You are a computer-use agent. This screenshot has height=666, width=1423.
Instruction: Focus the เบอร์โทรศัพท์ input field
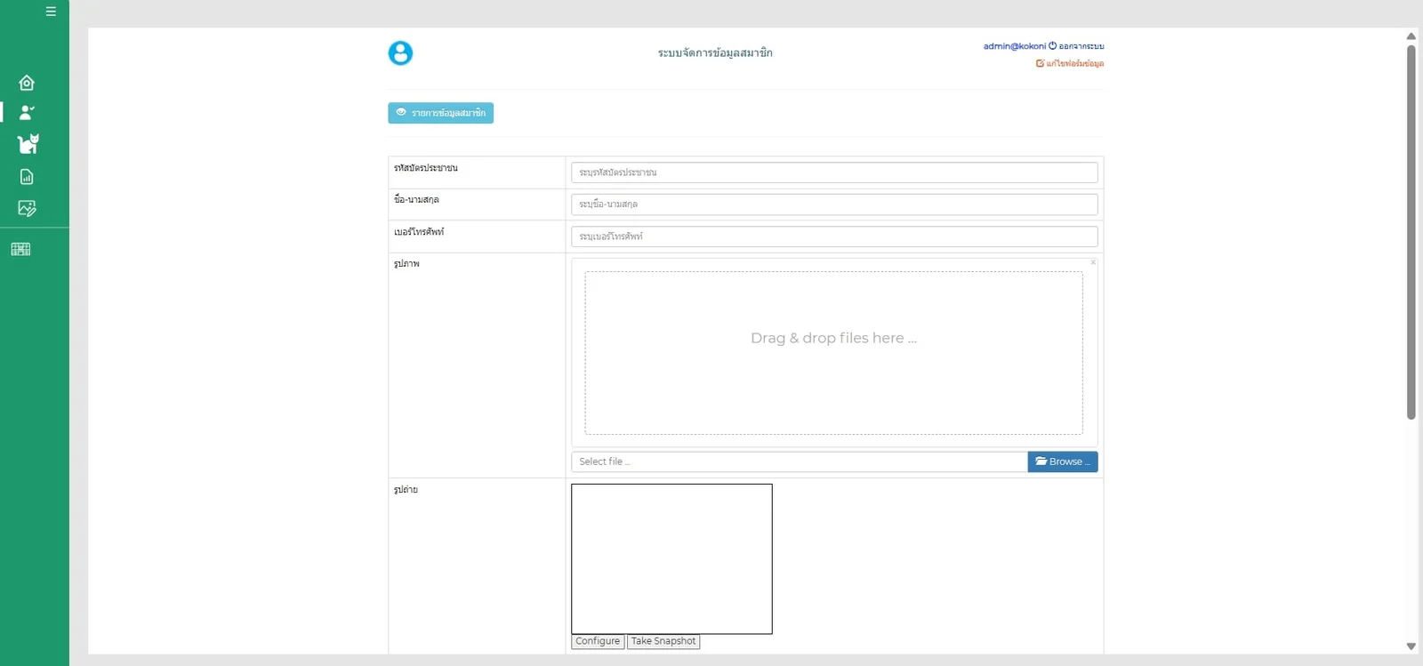coord(834,237)
